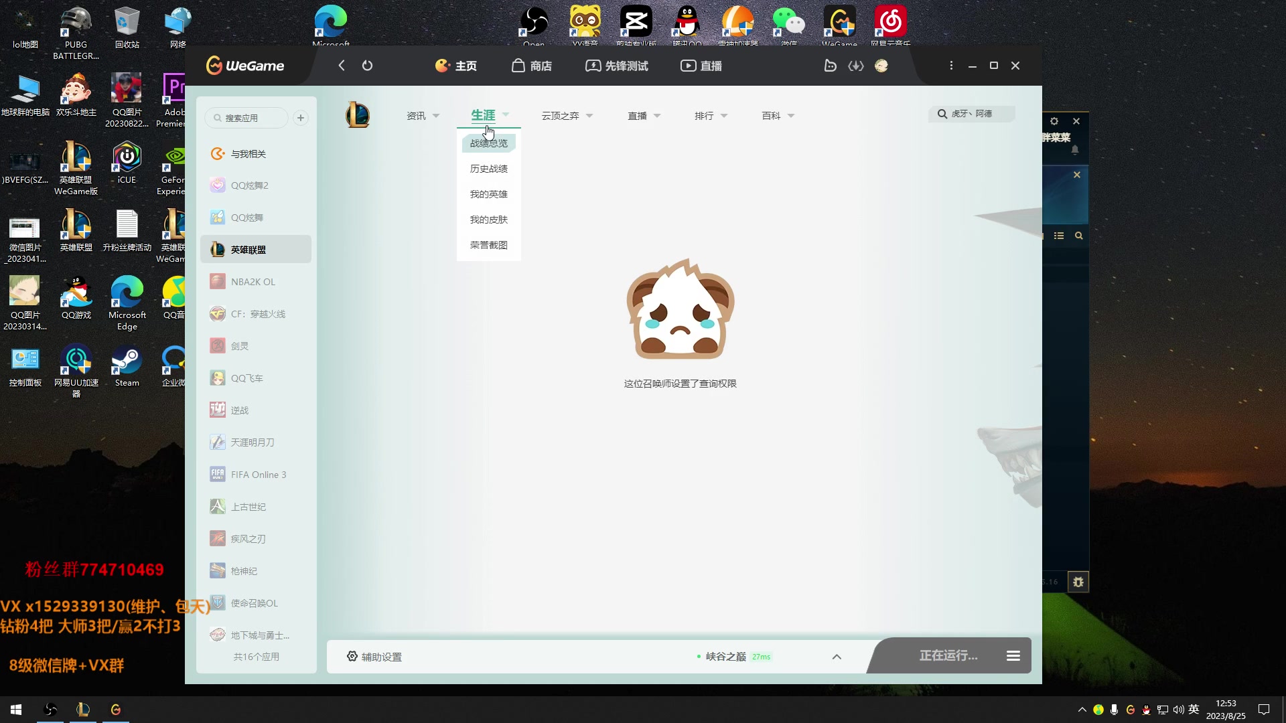Choose 我的皮肤 from the menu

489,220
